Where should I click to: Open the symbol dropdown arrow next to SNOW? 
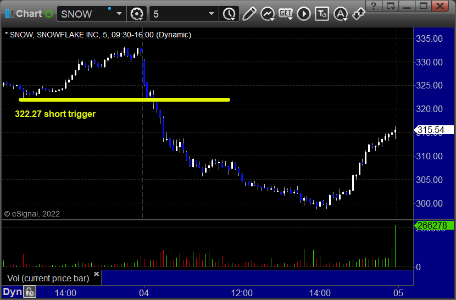pos(119,14)
